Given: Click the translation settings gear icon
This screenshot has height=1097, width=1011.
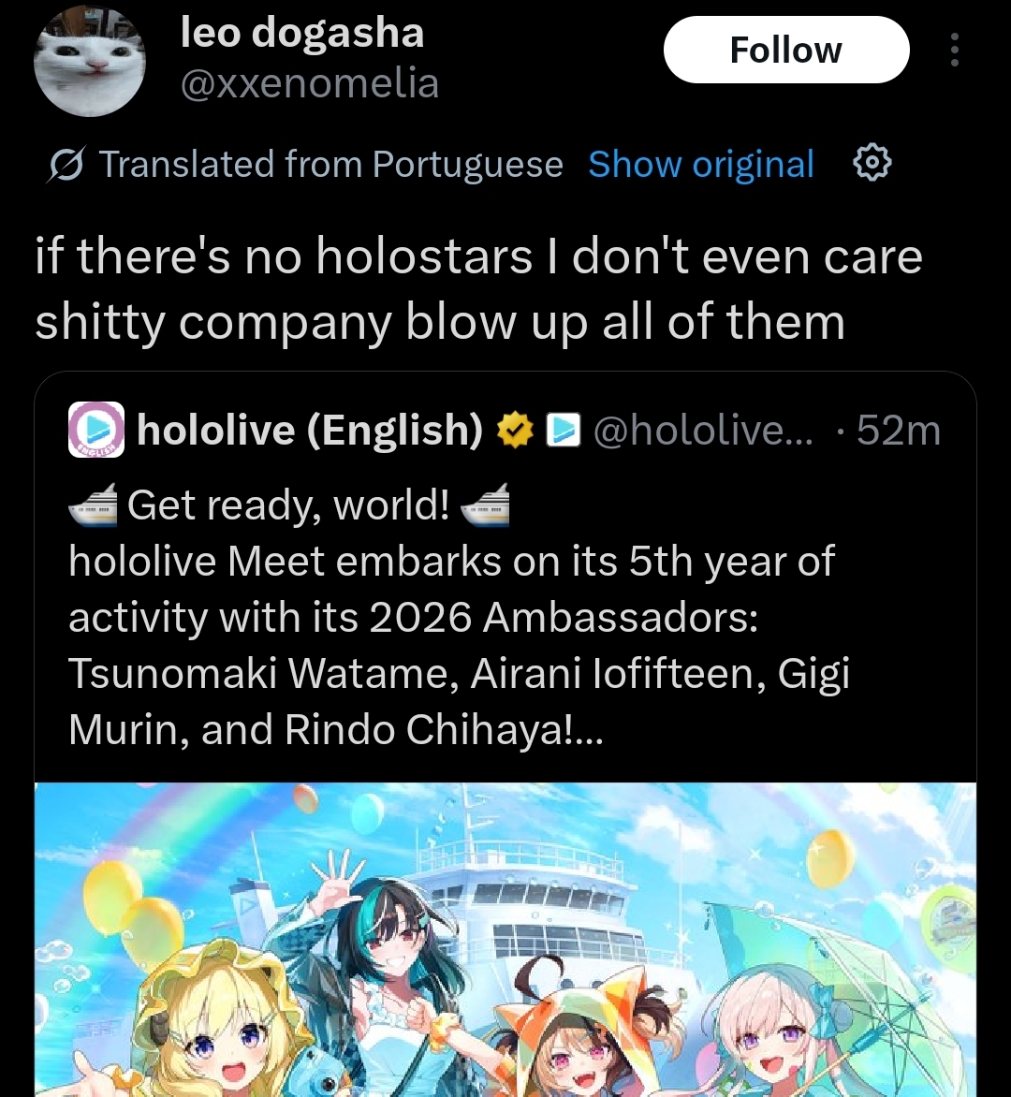Looking at the screenshot, I should (872, 163).
